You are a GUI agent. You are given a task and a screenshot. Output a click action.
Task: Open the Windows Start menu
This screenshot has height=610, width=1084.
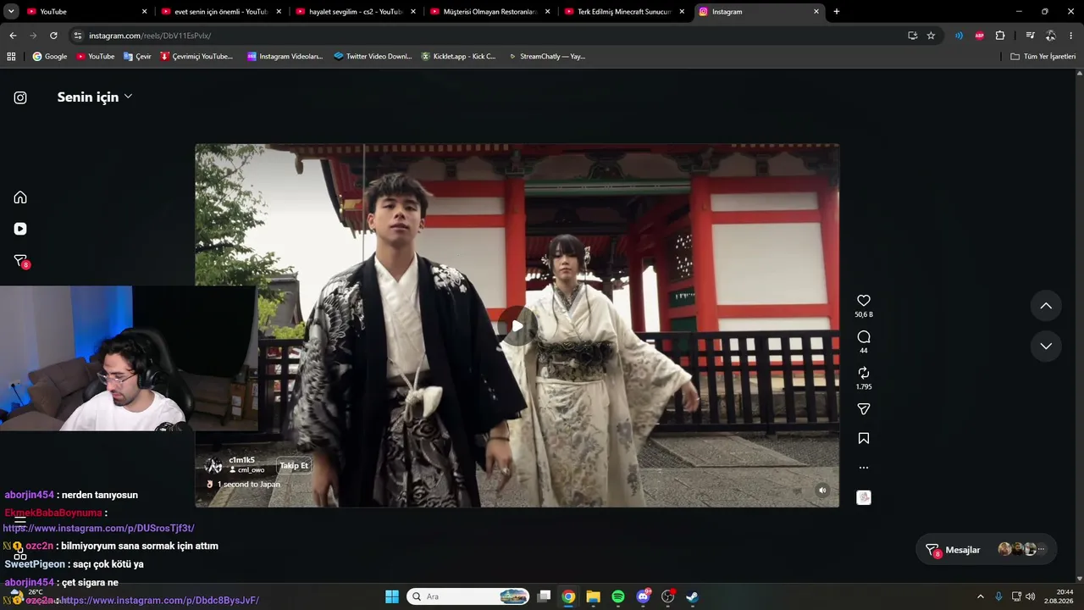click(392, 596)
